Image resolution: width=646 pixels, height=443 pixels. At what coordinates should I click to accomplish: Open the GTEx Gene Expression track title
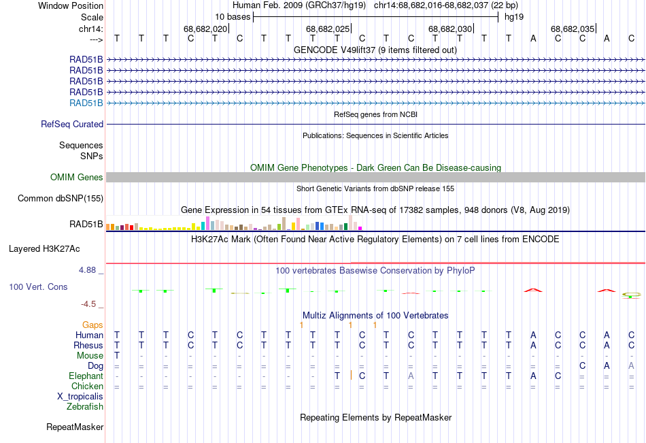[x=375, y=210]
